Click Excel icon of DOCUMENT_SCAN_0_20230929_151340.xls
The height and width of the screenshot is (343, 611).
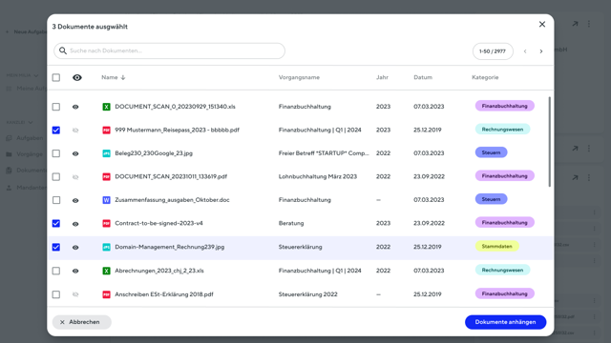[x=106, y=107]
